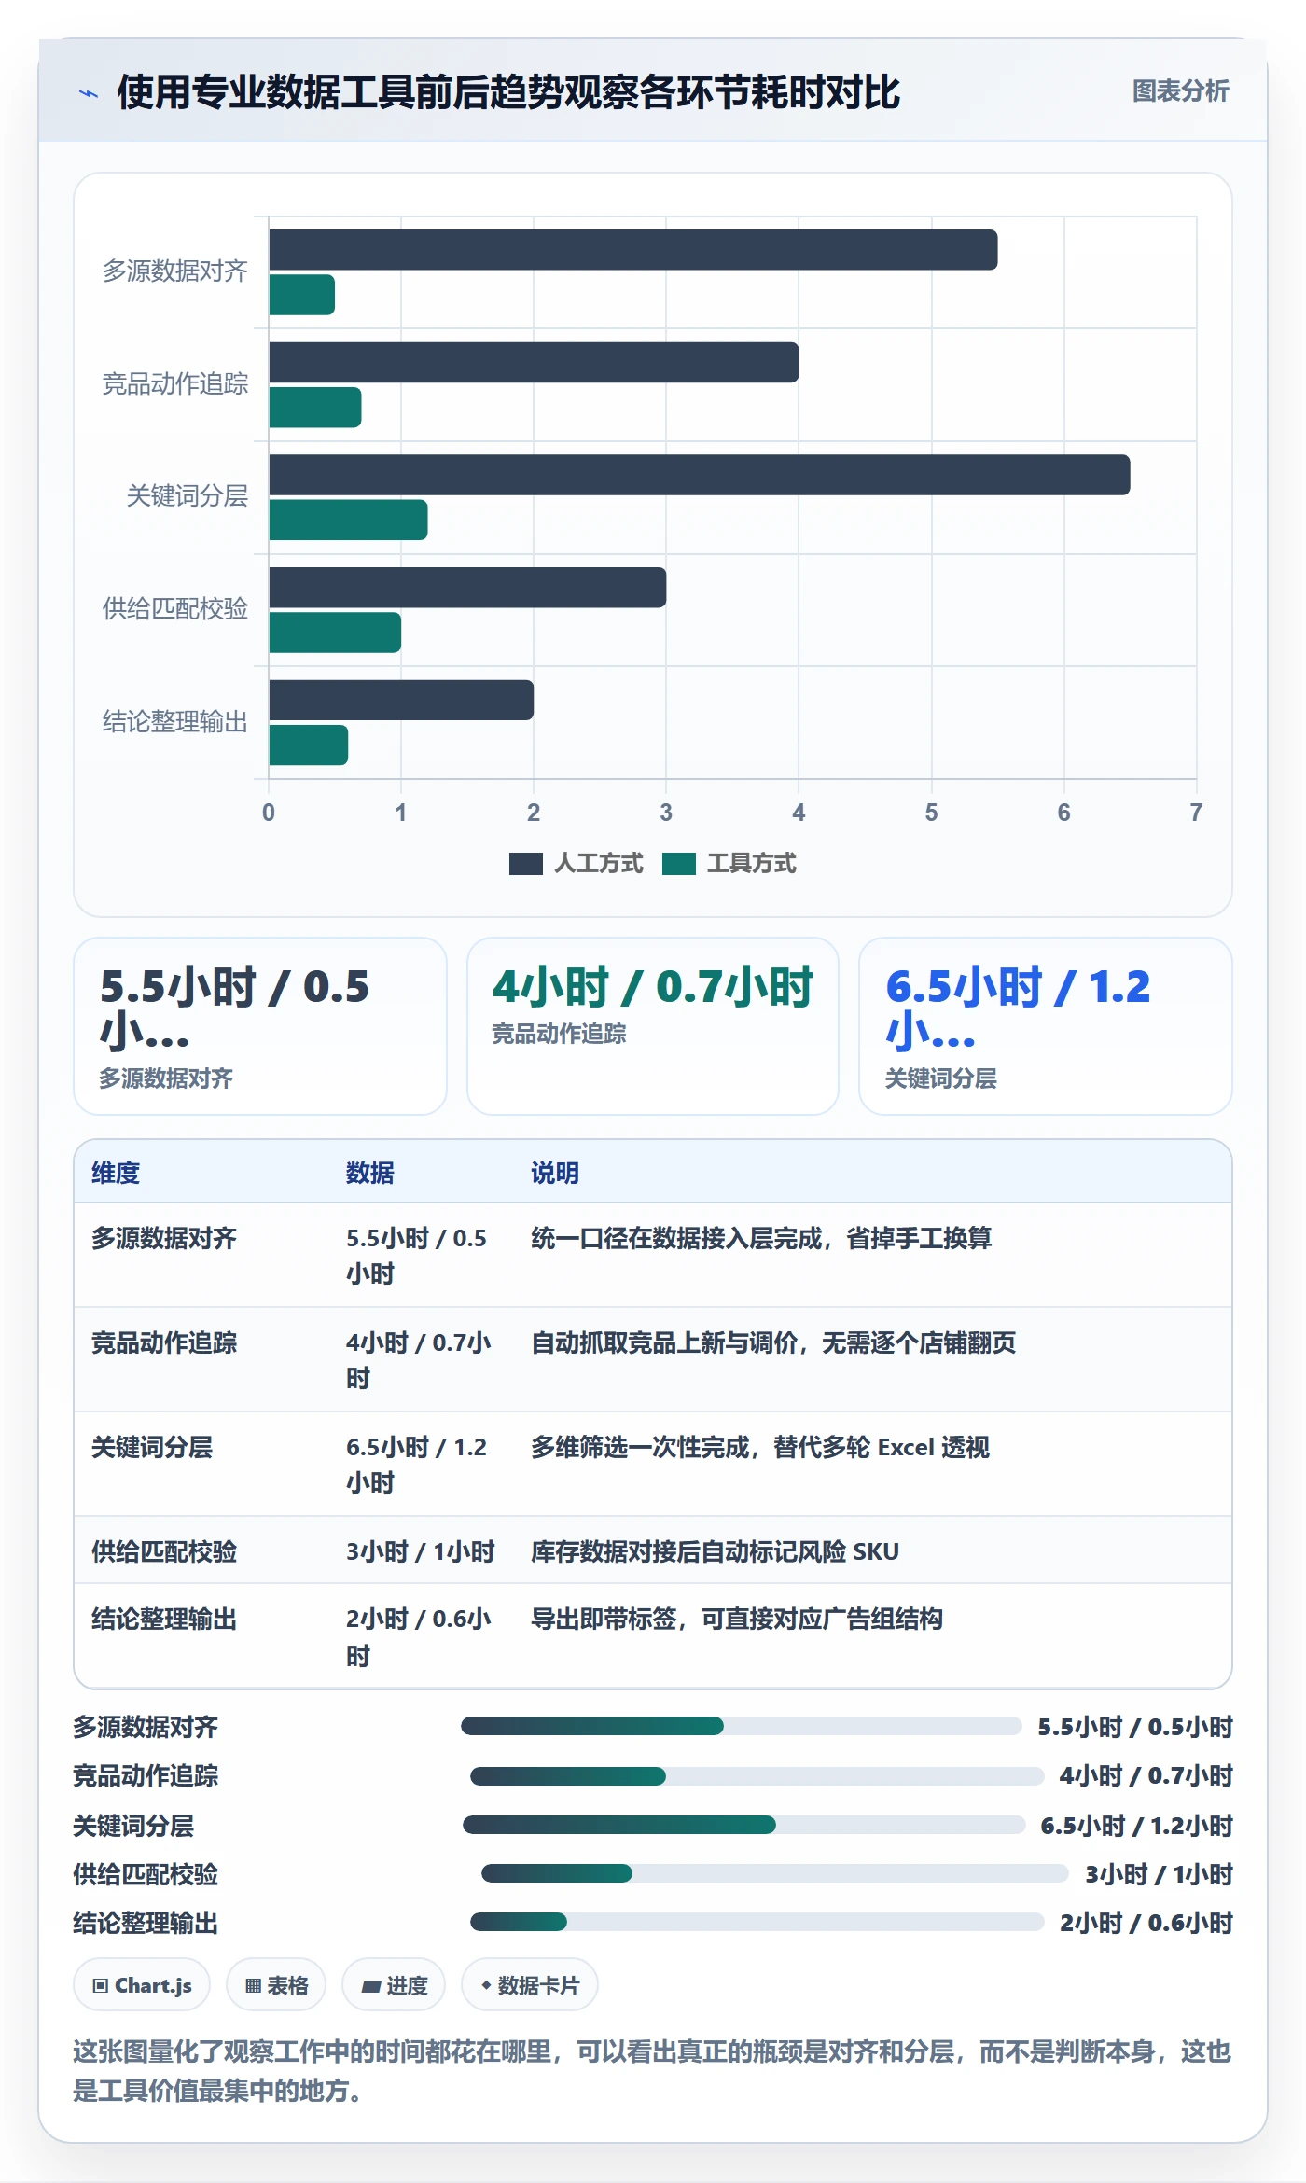Click the description 库存数据对接后自动标记风险 SKU
Viewport: 1306px width, 2183px height.
coord(716,1551)
